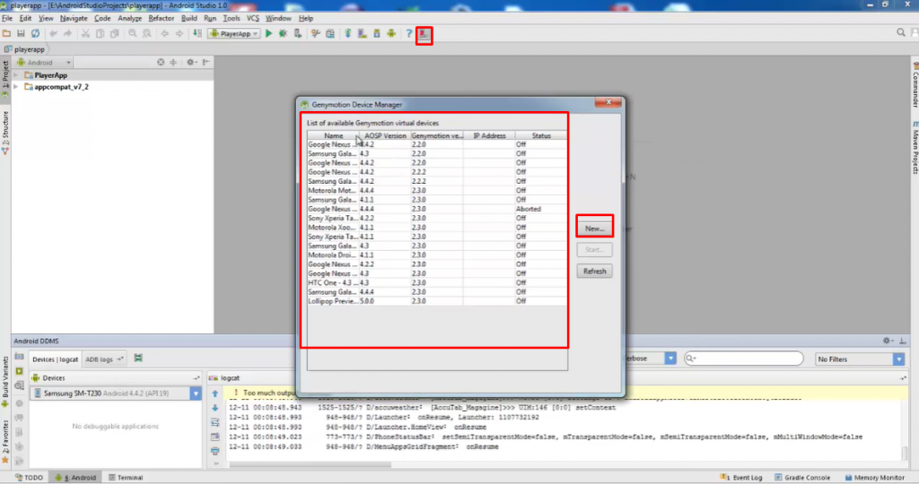Screen dimensions: 919x484
Task: Switch to the Devices | logcat tab
Action: [x=55, y=359]
